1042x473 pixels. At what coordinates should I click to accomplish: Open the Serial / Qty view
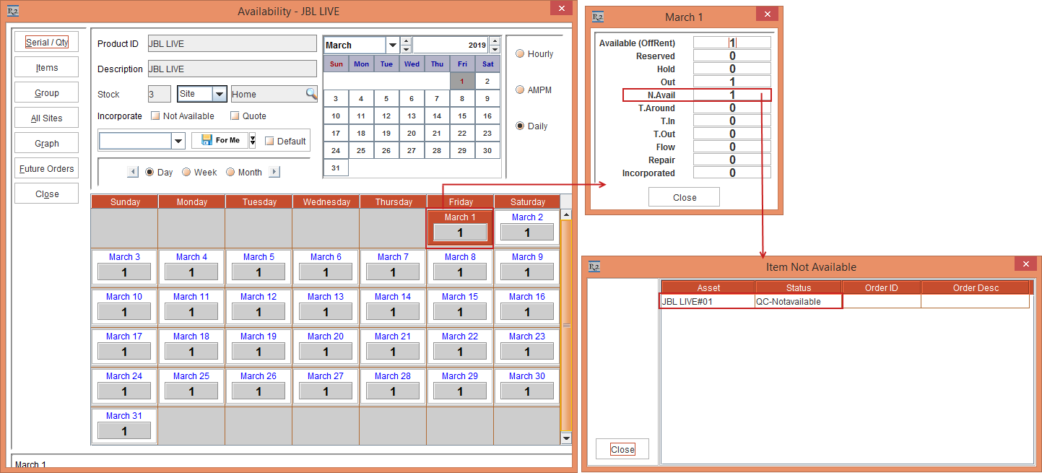pyautogui.click(x=47, y=42)
